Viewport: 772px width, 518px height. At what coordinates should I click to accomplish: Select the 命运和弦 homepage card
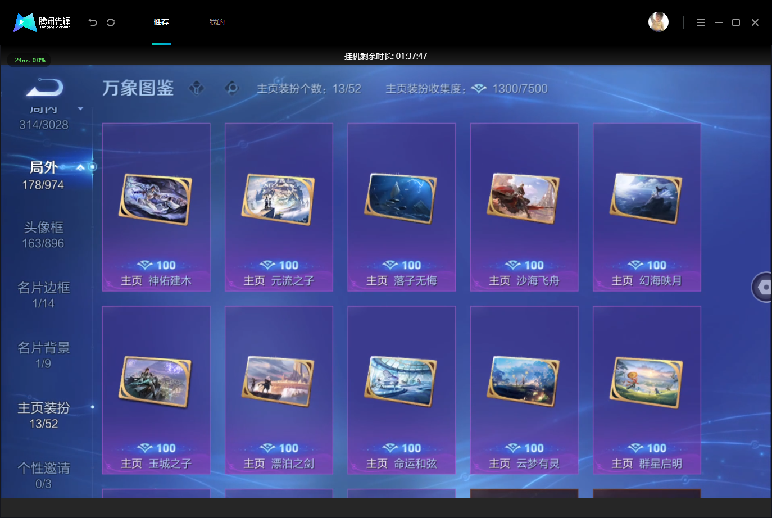click(x=402, y=390)
